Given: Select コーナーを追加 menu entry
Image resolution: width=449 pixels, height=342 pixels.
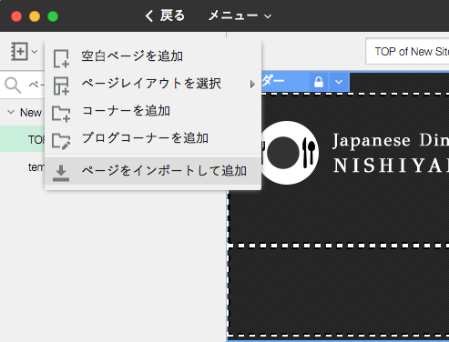Looking at the screenshot, I should (153, 111).
